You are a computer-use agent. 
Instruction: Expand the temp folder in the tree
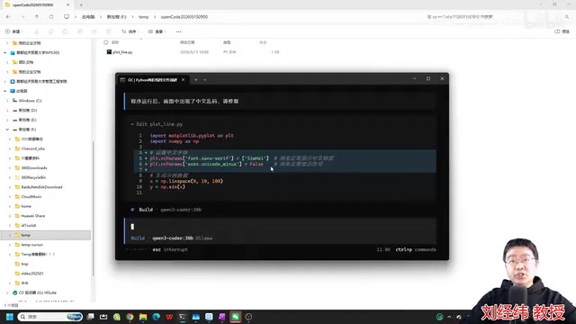(x=10, y=235)
